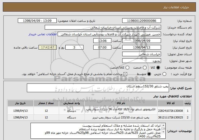Screen dimensions: 199x140
Task: Click the need number field 1198001209000086
Action: point(142,21)
